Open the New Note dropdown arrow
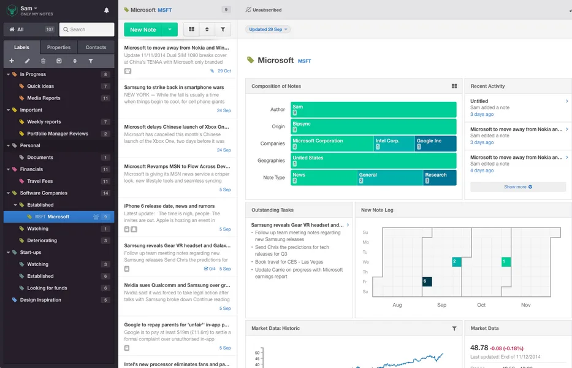Screen dimensions: 572x368 (170, 29)
